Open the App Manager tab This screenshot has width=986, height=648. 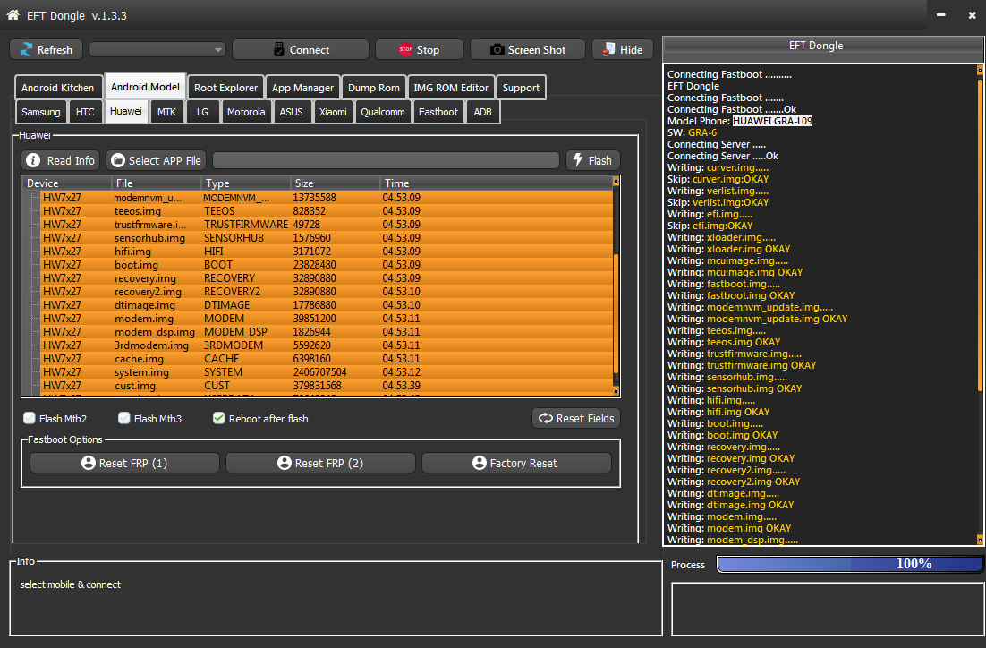(302, 88)
